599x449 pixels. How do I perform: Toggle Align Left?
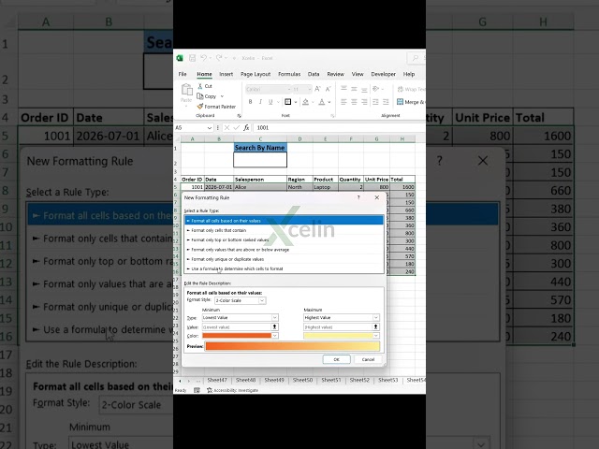pos(343,102)
